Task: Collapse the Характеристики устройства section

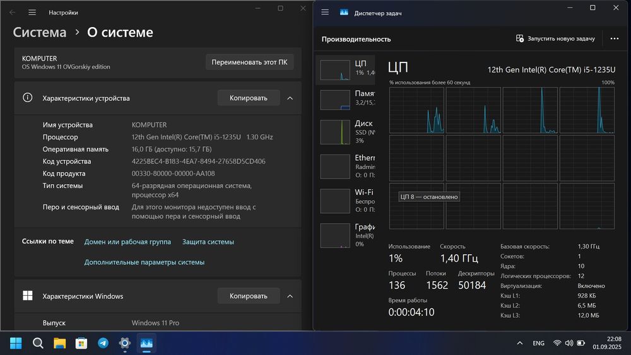Action: pos(290,98)
